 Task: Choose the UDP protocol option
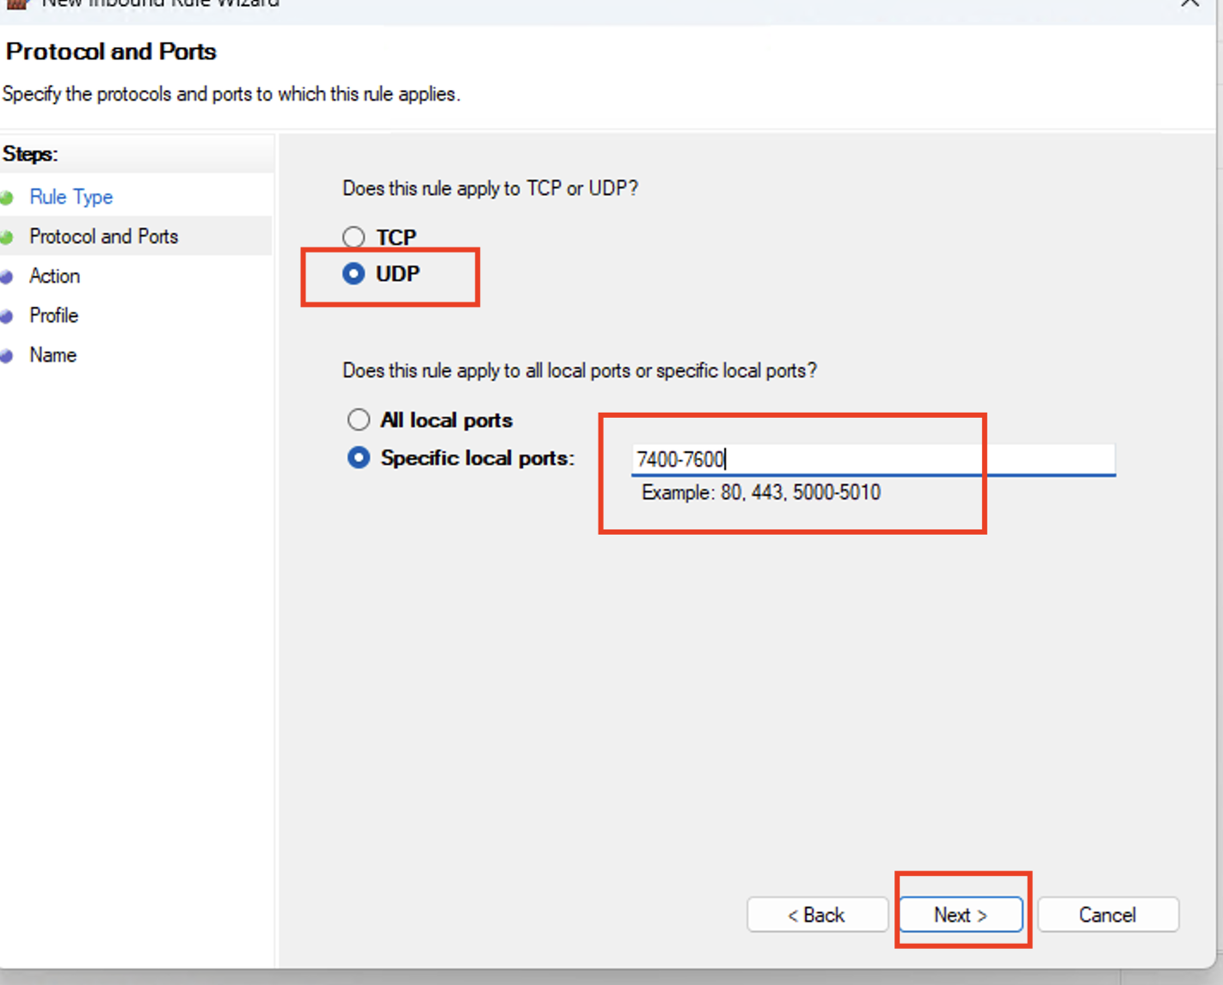point(353,274)
